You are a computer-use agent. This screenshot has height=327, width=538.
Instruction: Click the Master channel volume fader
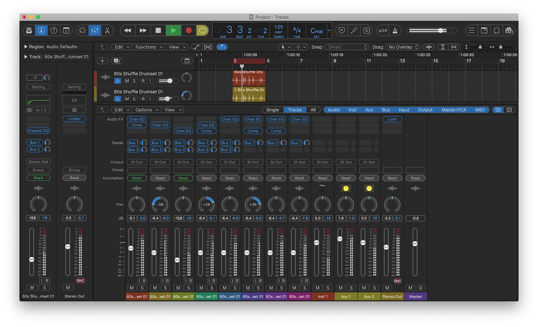(415, 244)
